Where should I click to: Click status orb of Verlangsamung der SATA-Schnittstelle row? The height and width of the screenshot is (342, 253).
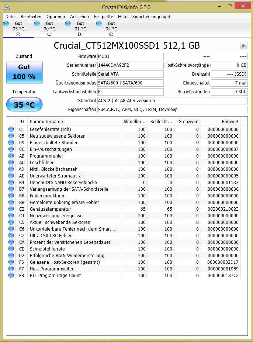coord(11,189)
